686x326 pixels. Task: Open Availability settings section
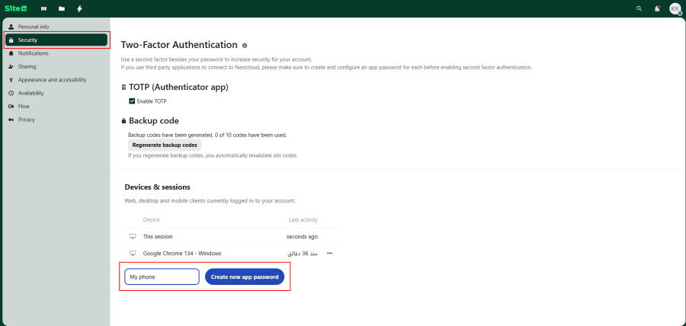coord(31,93)
